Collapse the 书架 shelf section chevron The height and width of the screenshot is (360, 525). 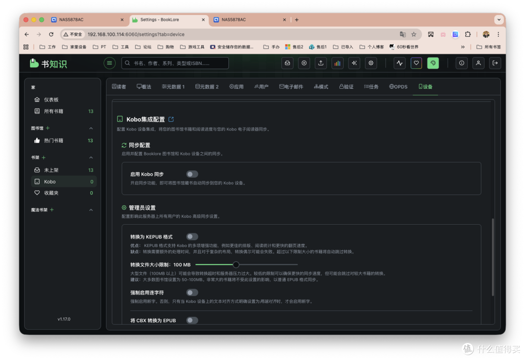tap(91, 157)
